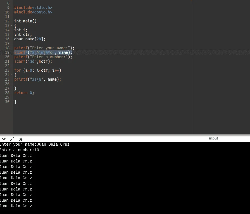Click console line 'Enter a number:10'
250x214 pixels.
point(20,150)
